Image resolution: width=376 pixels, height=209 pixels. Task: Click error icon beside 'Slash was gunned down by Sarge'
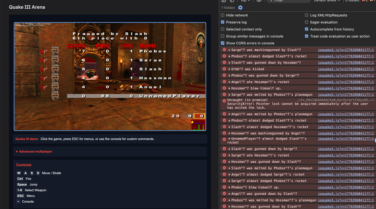click(x=224, y=149)
